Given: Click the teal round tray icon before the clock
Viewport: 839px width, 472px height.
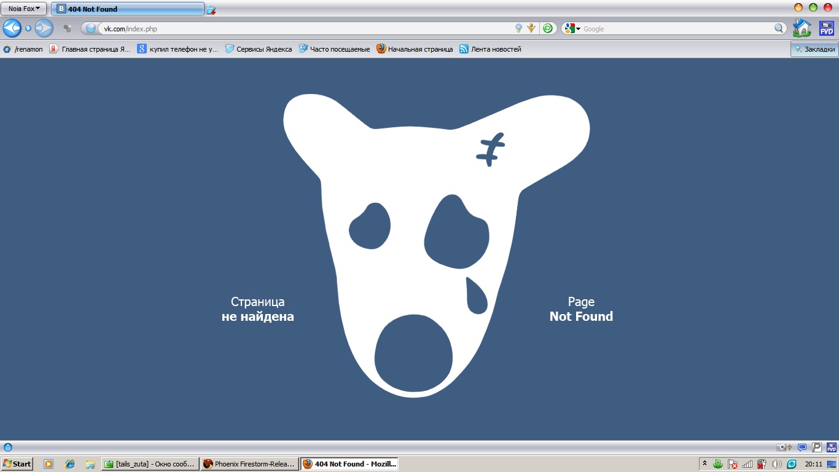Looking at the screenshot, I should click(792, 464).
